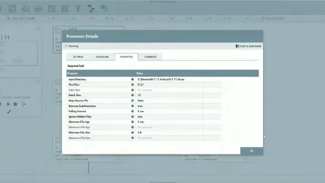Click the Start button in Operate panel
Screen dimensions: 325x183
[x=8, y=104]
